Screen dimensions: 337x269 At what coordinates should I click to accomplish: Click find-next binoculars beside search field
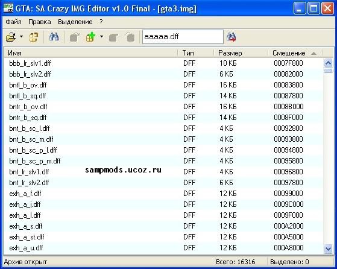click(x=231, y=37)
